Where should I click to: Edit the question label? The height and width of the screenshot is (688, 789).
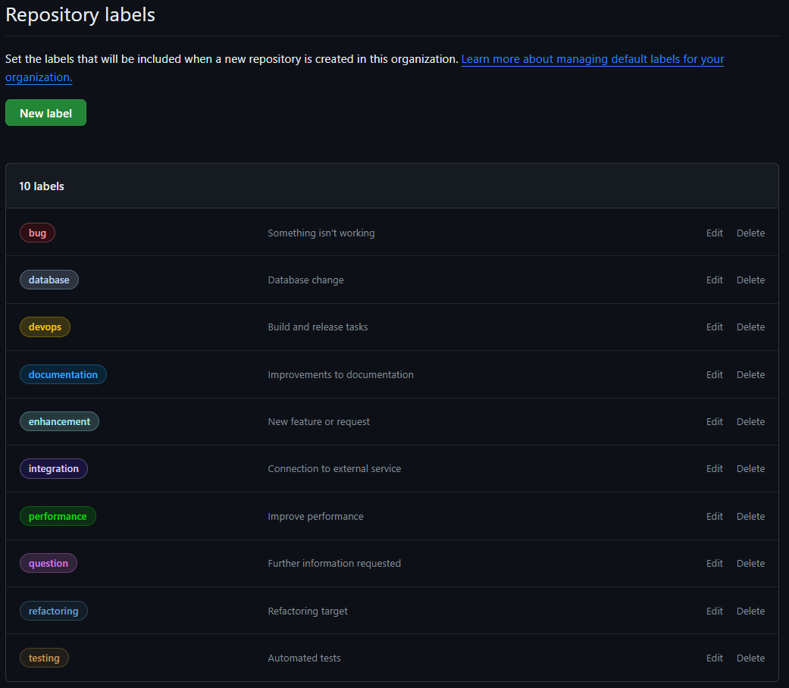tap(714, 563)
